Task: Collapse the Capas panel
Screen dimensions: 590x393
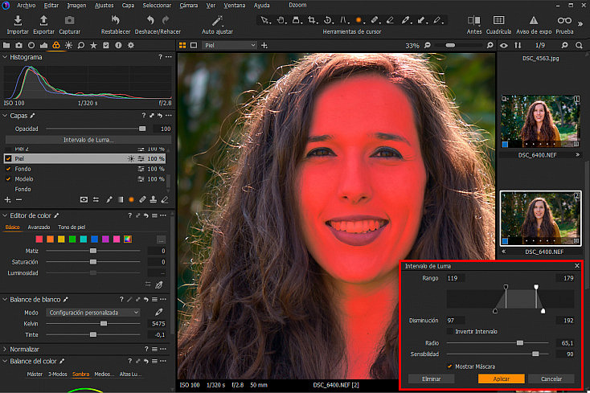Action: click(x=5, y=116)
